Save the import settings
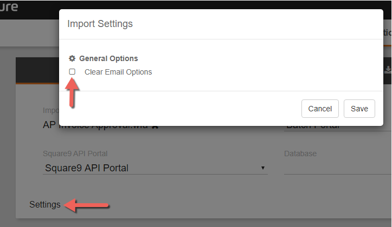 359,109
